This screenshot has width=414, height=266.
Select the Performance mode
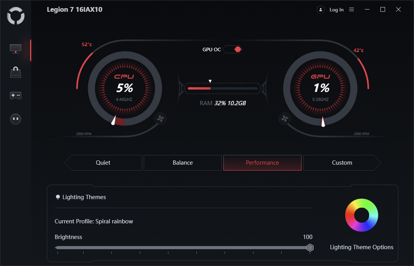pos(262,163)
